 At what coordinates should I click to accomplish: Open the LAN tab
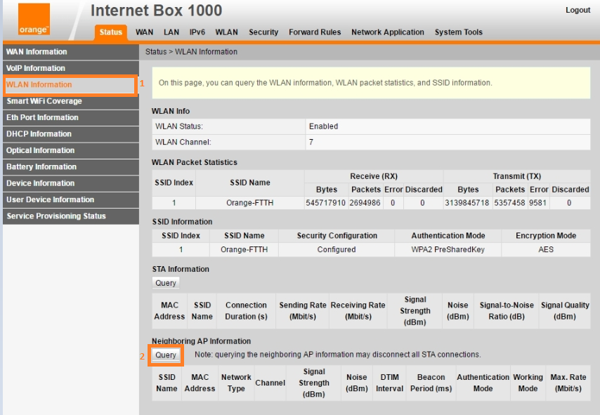click(x=171, y=32)
